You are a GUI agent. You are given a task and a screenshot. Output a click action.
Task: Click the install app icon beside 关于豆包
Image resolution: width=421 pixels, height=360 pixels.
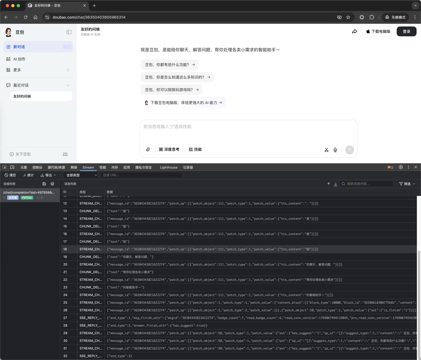(65, 154)
